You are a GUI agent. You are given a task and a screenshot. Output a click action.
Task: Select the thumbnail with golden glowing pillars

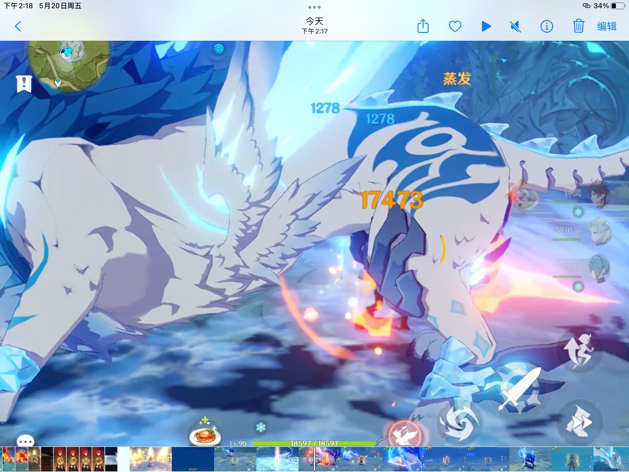pyautogui.click(x=150, y=459)
